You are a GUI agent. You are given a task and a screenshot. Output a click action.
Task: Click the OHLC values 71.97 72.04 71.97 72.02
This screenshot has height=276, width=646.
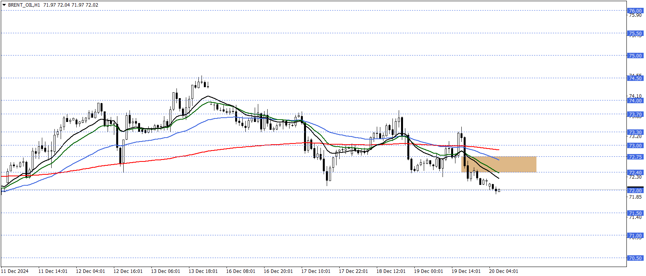click(71, 5)
